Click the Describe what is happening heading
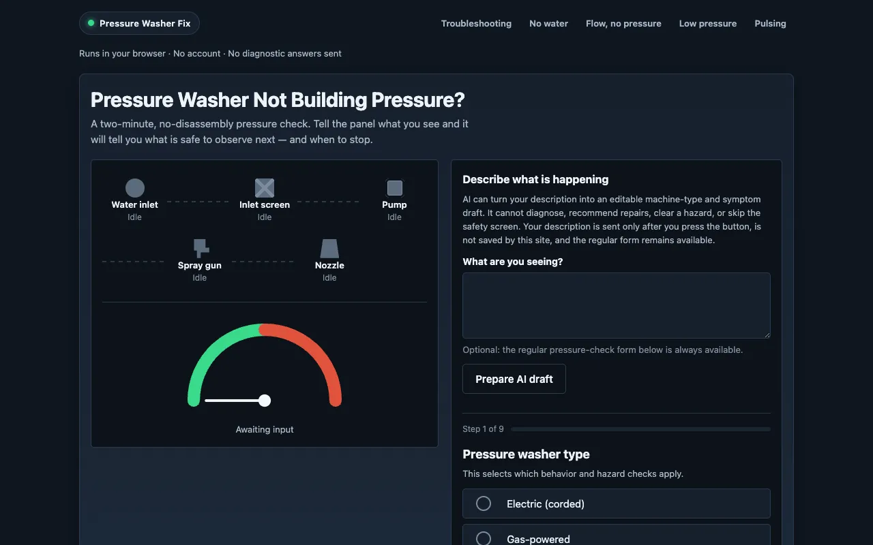 [535, 180]
